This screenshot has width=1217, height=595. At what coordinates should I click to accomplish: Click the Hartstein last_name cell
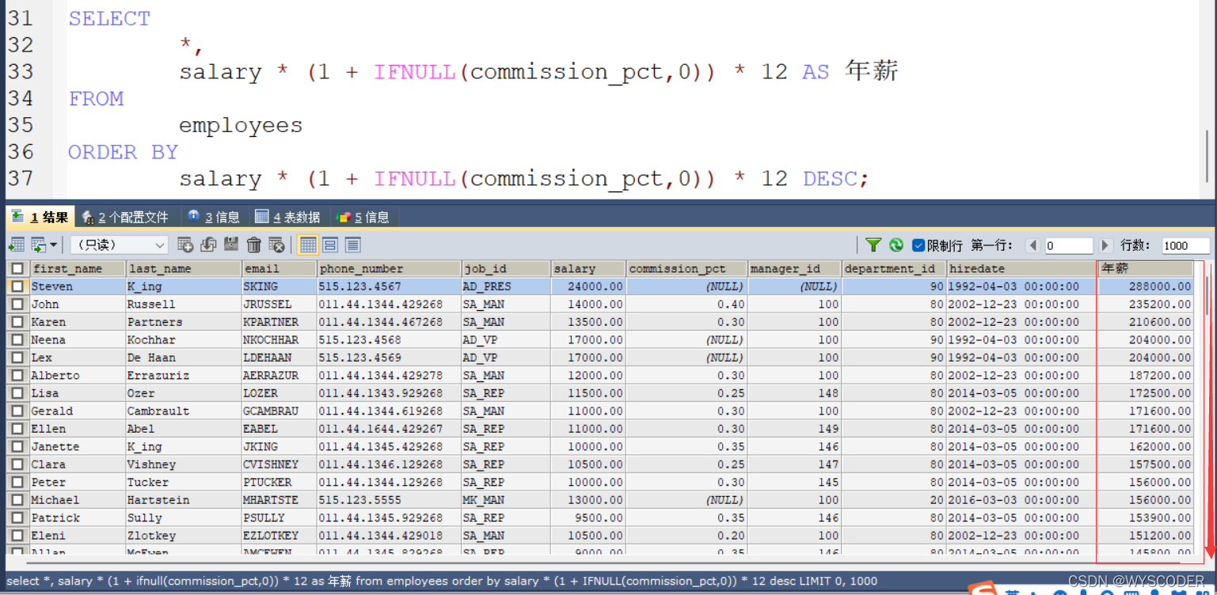pyautogui.click(x=184, y=500)
